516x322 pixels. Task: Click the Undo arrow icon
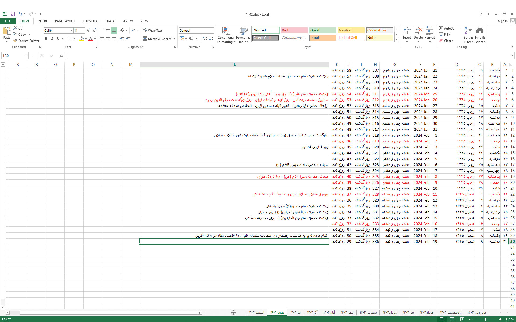click(x=20, y=14)
